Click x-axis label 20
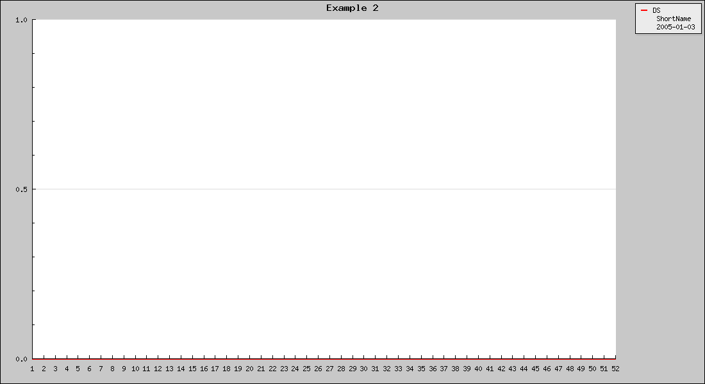Viewport: 705px width, 384px height. coord(249,369)
